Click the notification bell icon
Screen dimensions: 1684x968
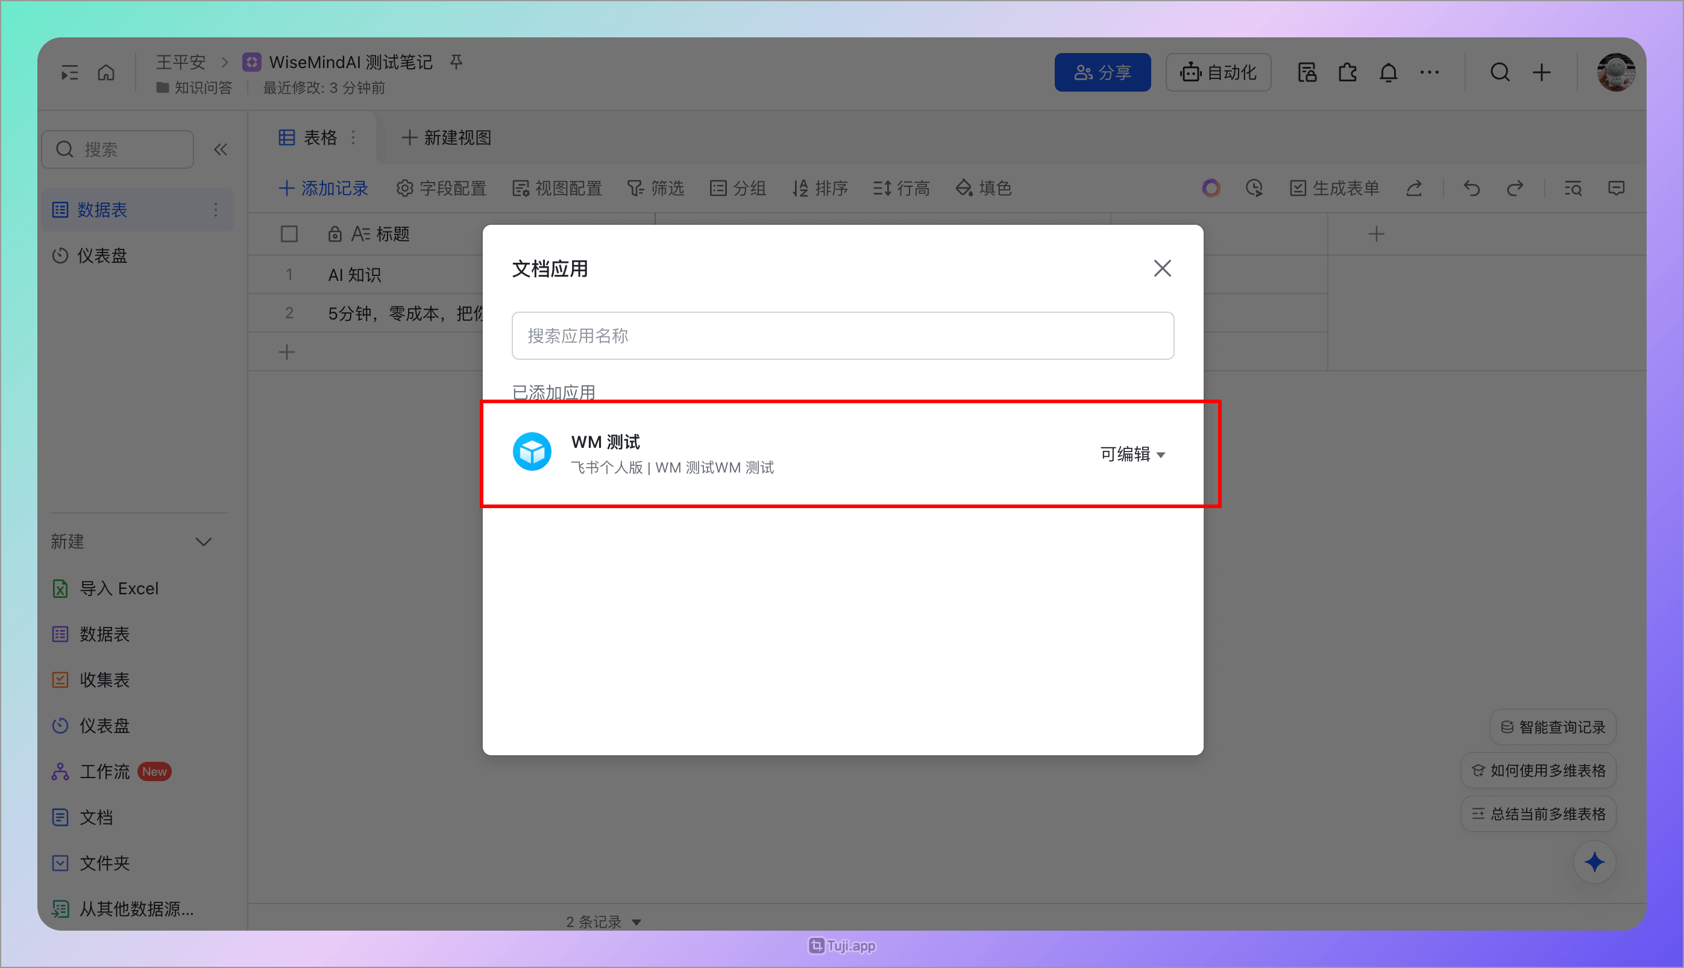click(x=1388, y=72)
